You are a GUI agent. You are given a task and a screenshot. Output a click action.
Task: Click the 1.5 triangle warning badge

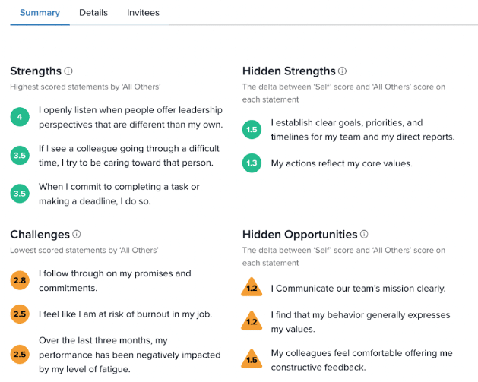tap(252, 360)
